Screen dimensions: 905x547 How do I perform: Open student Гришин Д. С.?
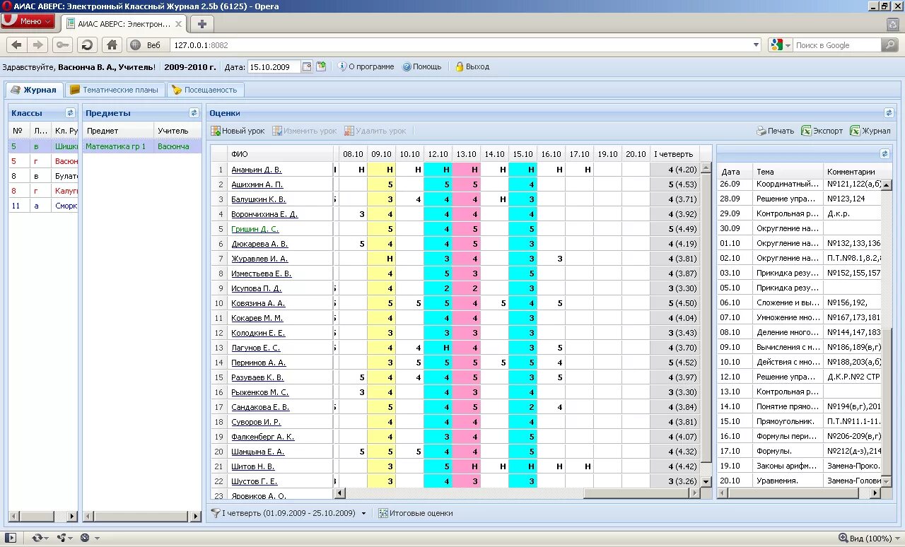pos(255,229)
